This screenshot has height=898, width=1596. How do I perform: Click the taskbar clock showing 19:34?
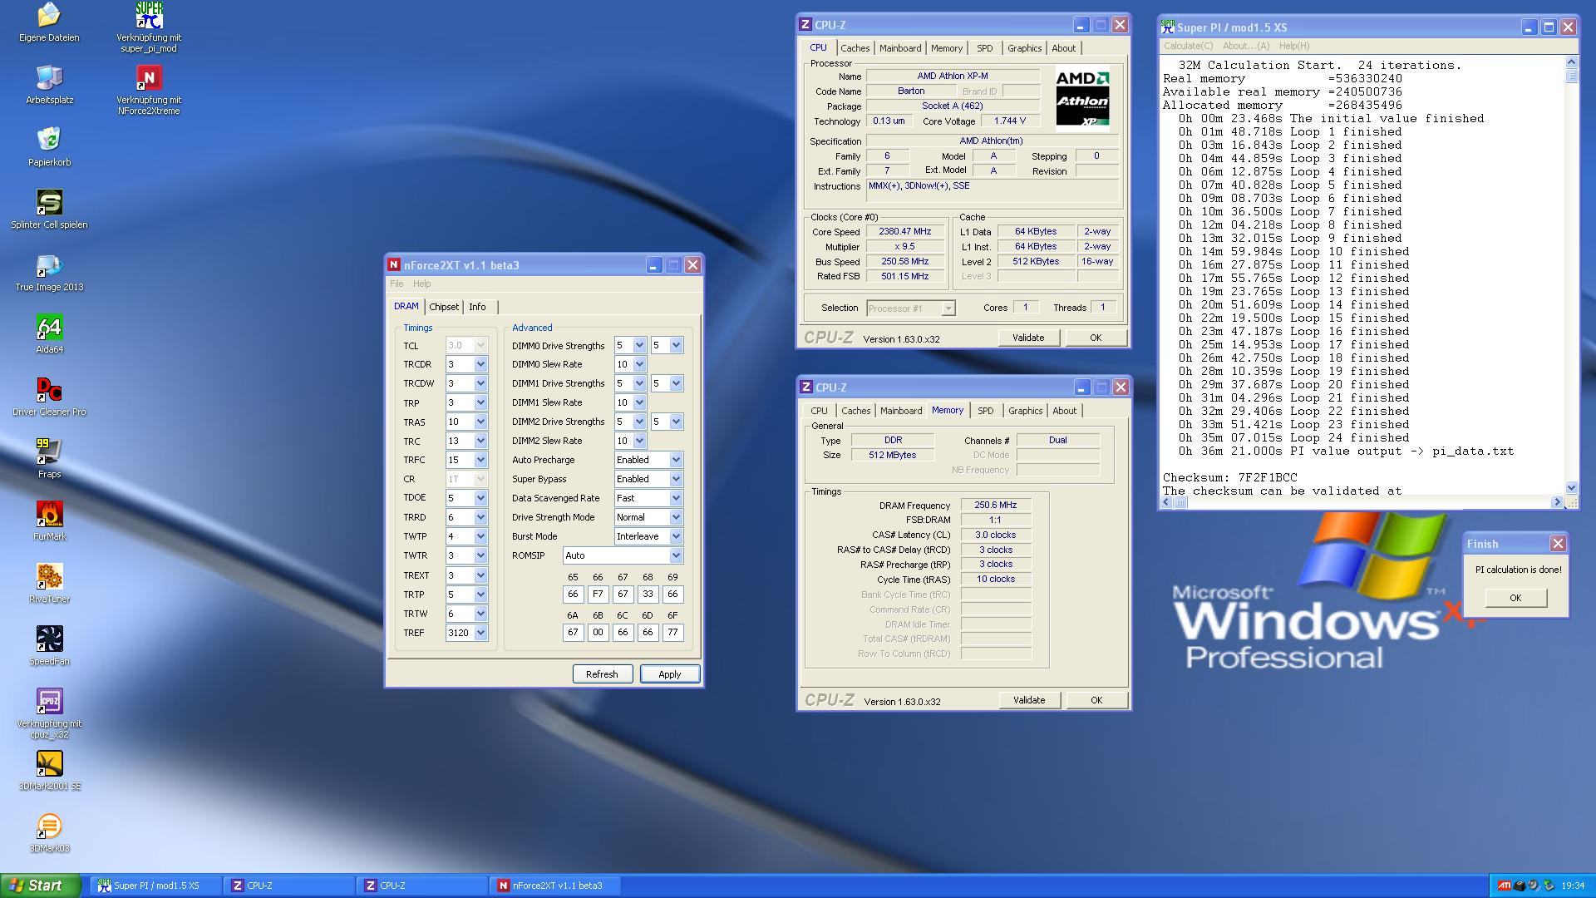[x=1573, y=886]
